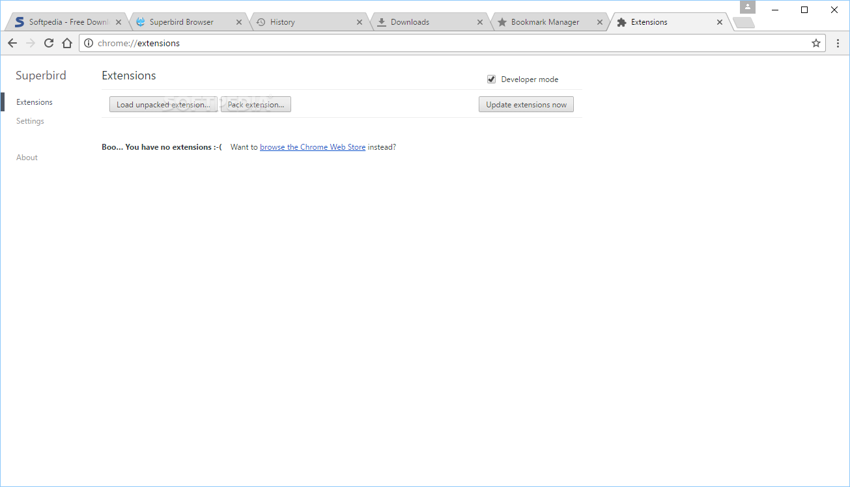
Task: Open the user profile icon
Action: (748, 7)
